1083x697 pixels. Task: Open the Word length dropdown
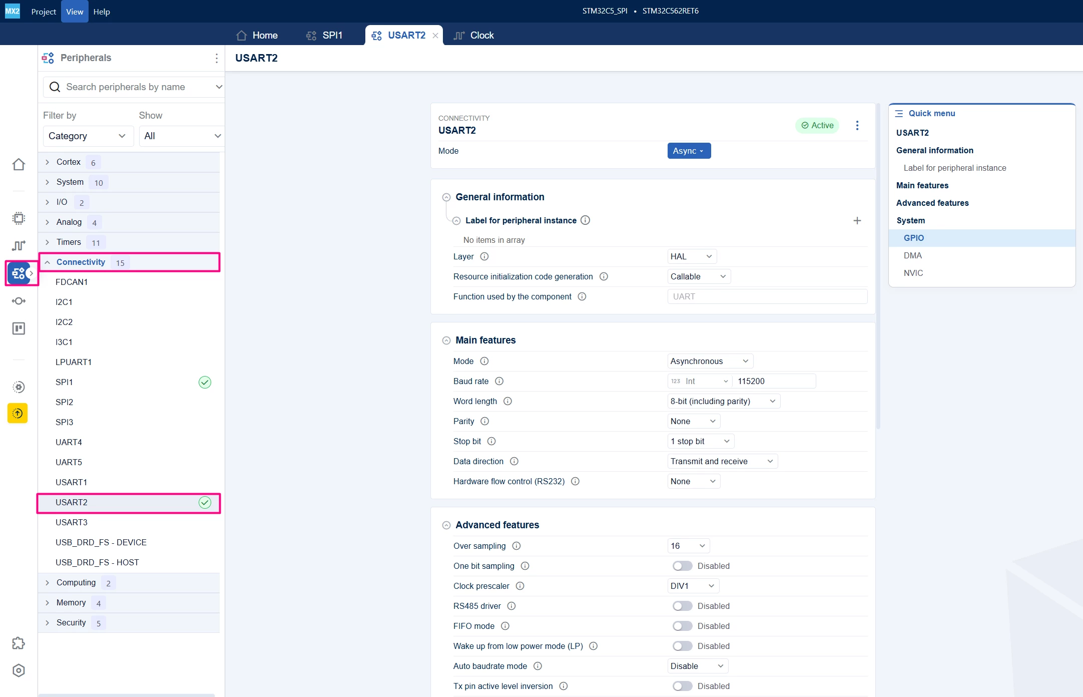pos(724,401)
